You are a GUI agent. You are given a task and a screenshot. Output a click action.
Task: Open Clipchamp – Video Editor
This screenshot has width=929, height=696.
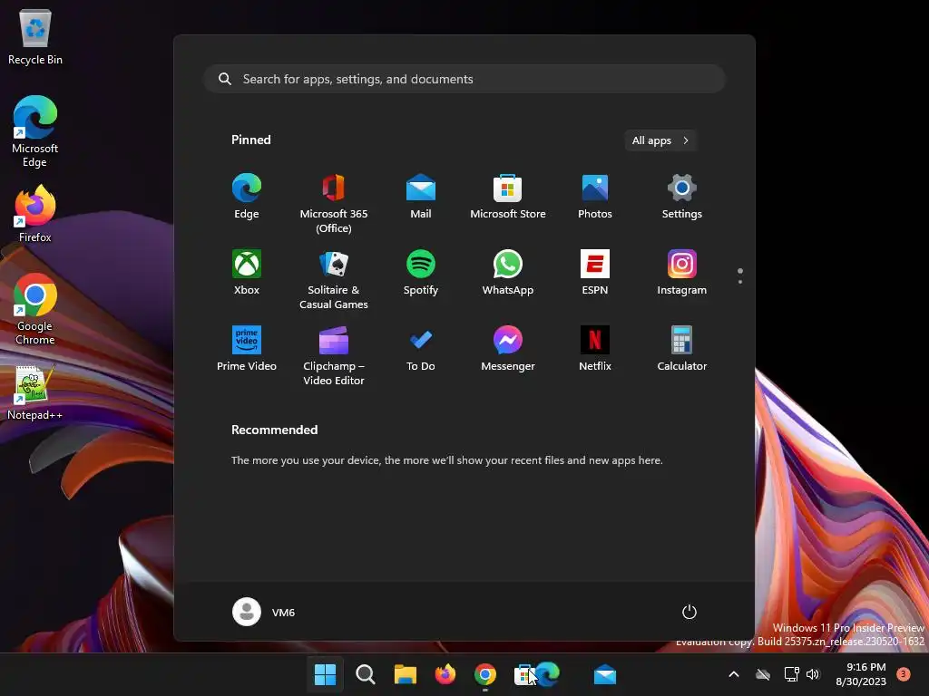pos(334,356)
